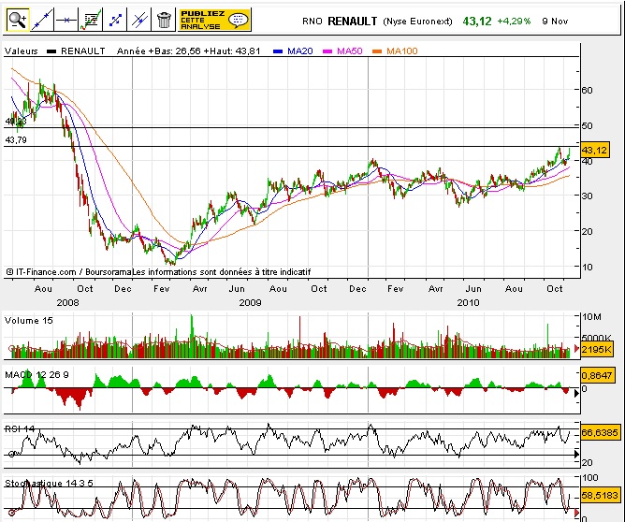Click the (Nyse Euronext) market label
Image resolution: width=625 pixels, height=522 pixels.
(x=417, y=22)
